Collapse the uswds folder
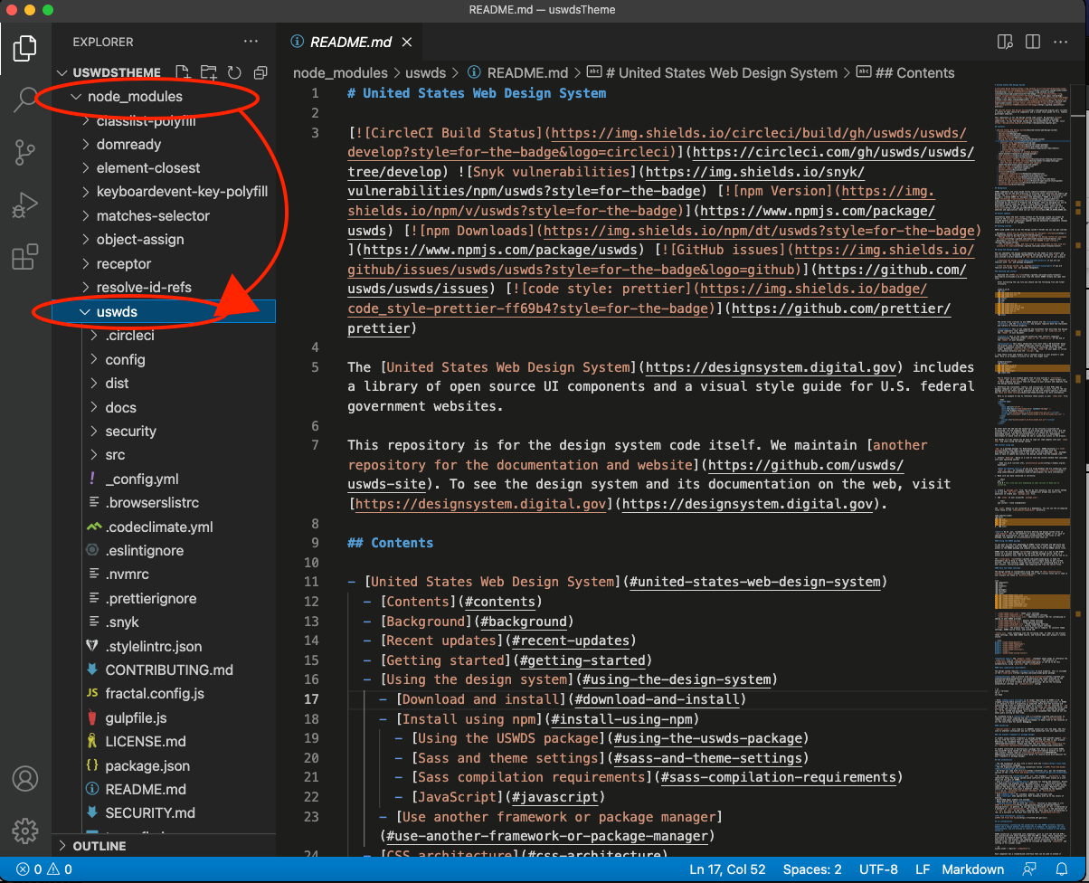The width and height of the screenshot is (1089, 883). pyautogui.click(x=164, y=312)
